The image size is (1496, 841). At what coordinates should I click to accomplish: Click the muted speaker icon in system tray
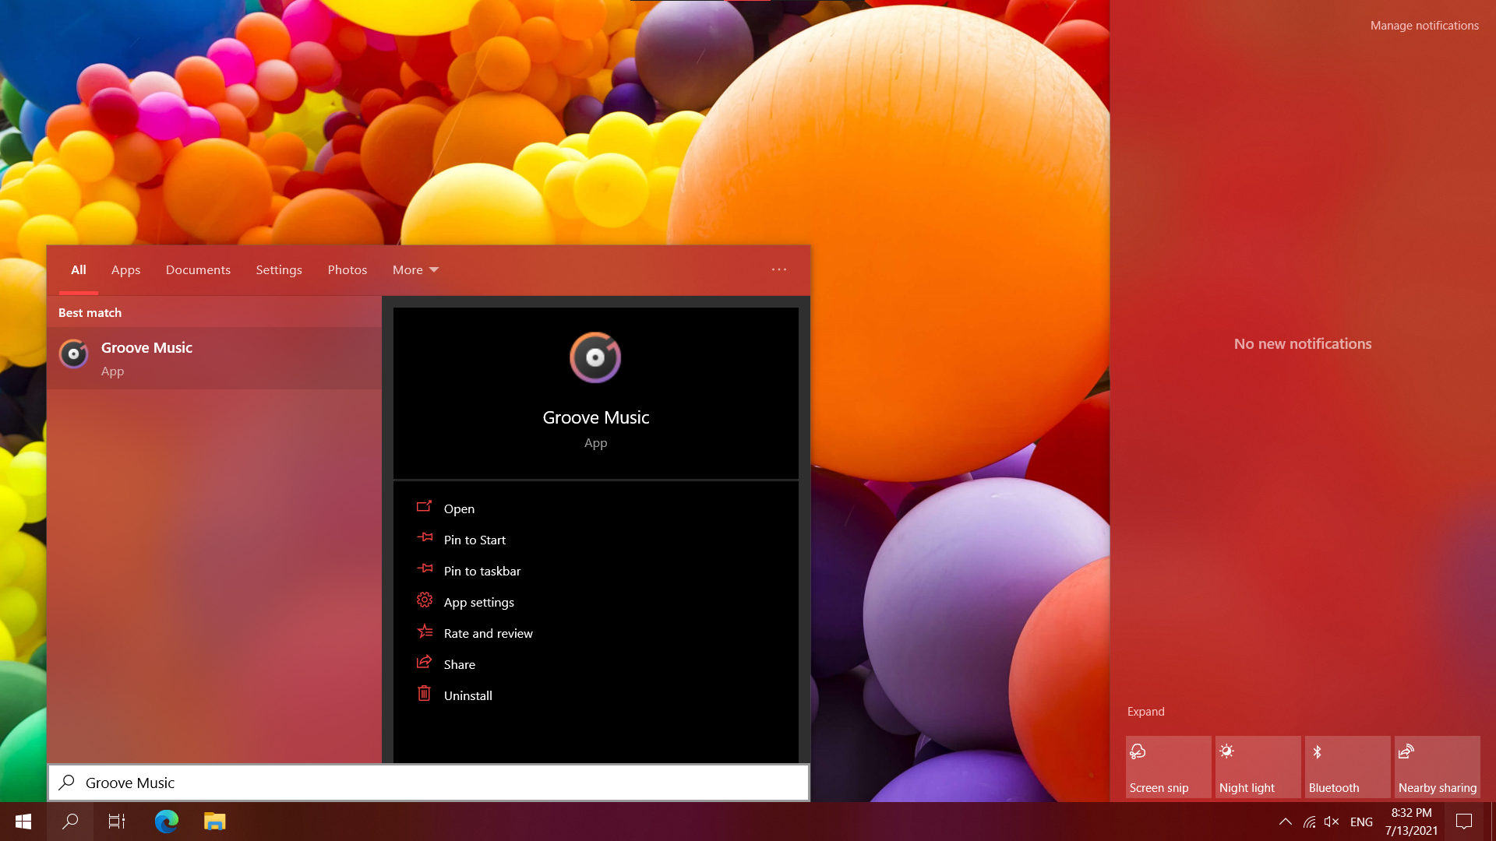[x=1332, y=822]
